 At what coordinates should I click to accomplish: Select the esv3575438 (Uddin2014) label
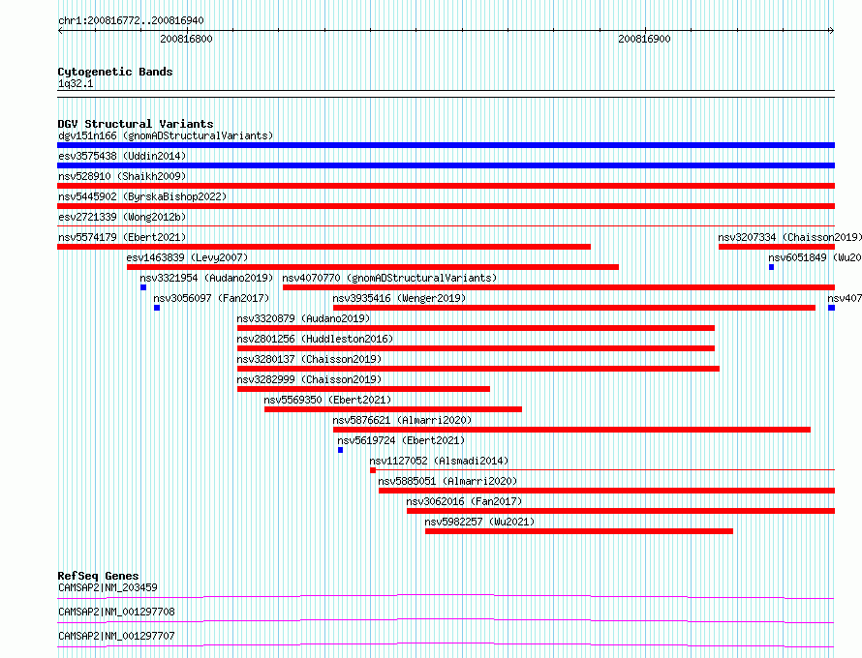(x=122, y=156)
